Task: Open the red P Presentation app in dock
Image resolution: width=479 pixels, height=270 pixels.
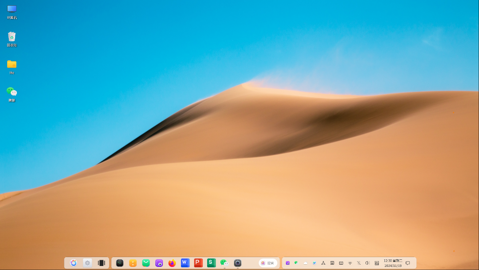Action: 198,263
